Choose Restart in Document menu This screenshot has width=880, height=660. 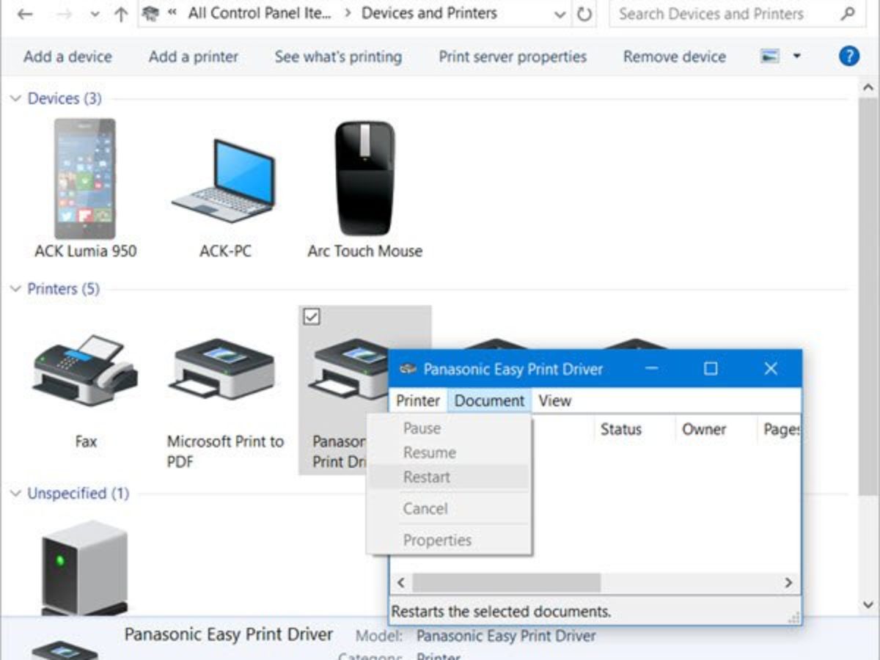(x=448, y=477)
